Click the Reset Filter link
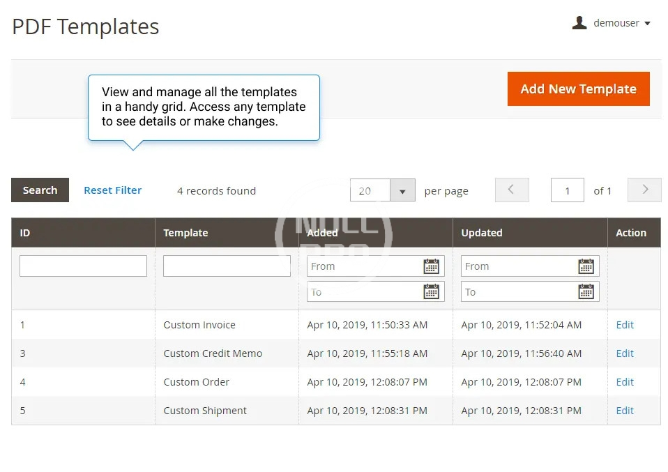Image resolution: width=668 pixels, height=472 pixels. [x=112, y=190]
